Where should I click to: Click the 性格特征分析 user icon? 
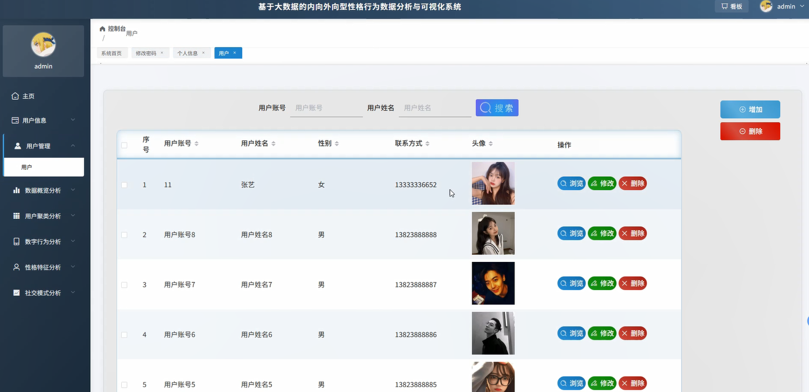point(16,267)
